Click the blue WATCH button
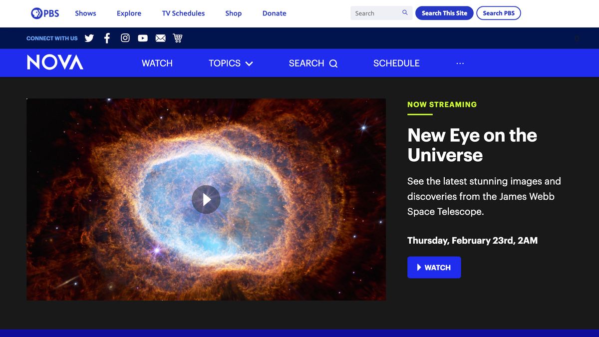The height and width of the screenshot is (337, 599). point(434,267)
